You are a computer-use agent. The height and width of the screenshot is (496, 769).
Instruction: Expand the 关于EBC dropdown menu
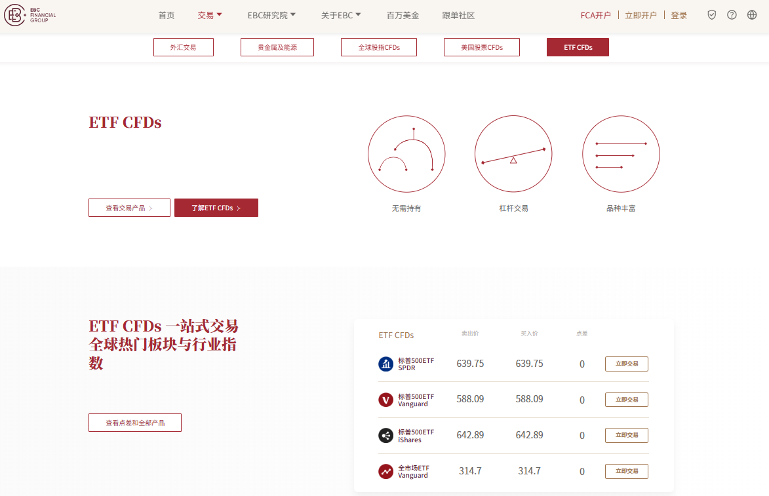click(341, 15)
